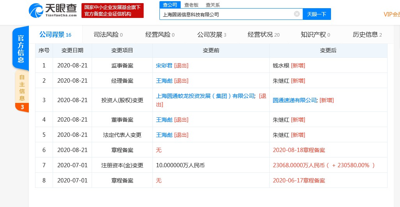Switch to the 自主信息 side tab
Viewport: 400px width, 207px height.
click(22, 87)
